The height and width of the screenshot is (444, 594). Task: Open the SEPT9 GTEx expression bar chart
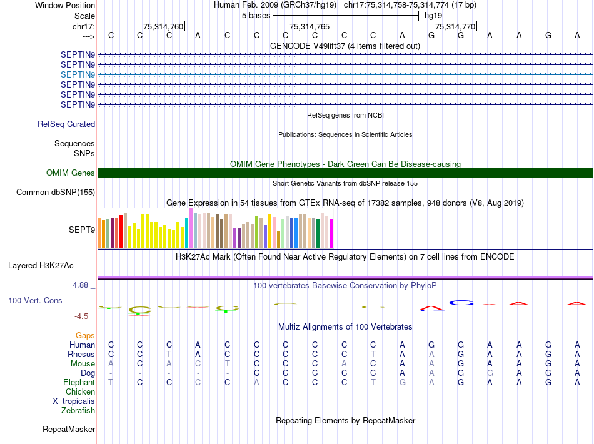tap(216, 230)
